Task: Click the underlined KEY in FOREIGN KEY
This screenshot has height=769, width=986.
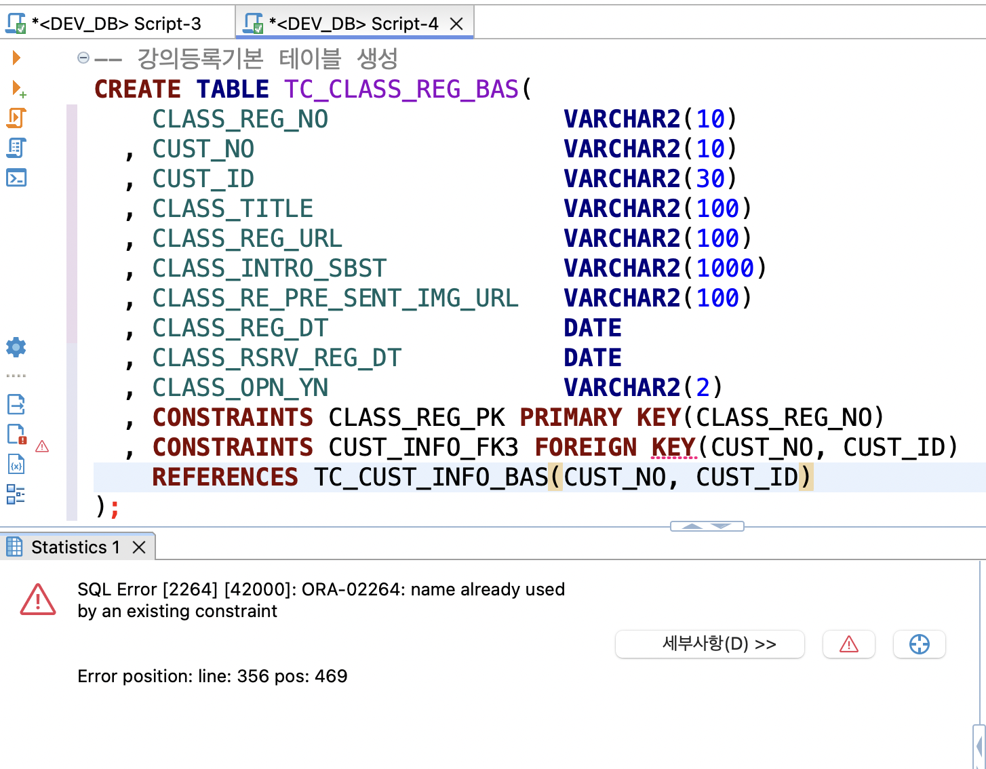Action: (x=673, y=447)
